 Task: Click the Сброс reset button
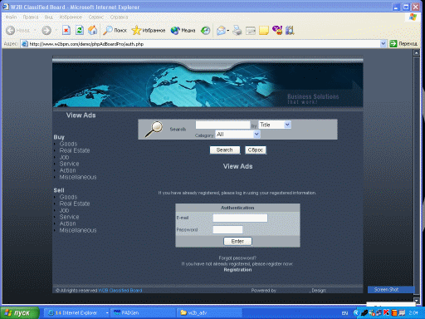tap(256, 150)
